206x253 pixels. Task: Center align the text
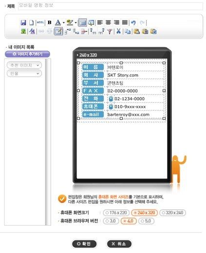tap(108, 22)
